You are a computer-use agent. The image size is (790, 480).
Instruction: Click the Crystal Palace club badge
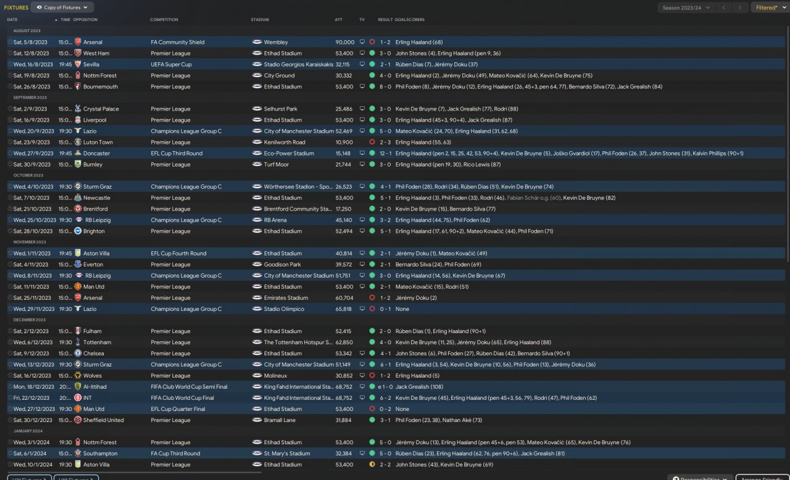78,109
